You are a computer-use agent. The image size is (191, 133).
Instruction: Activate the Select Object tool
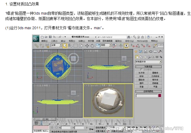(x=65, y=46)
